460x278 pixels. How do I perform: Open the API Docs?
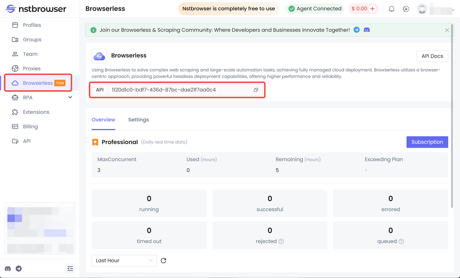432,56
